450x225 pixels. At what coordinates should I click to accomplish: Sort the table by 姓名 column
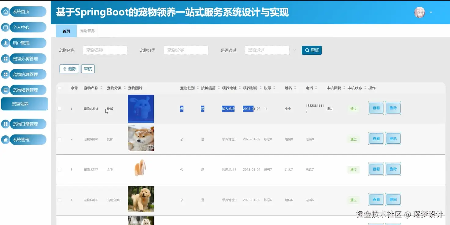tap(296, 88)
